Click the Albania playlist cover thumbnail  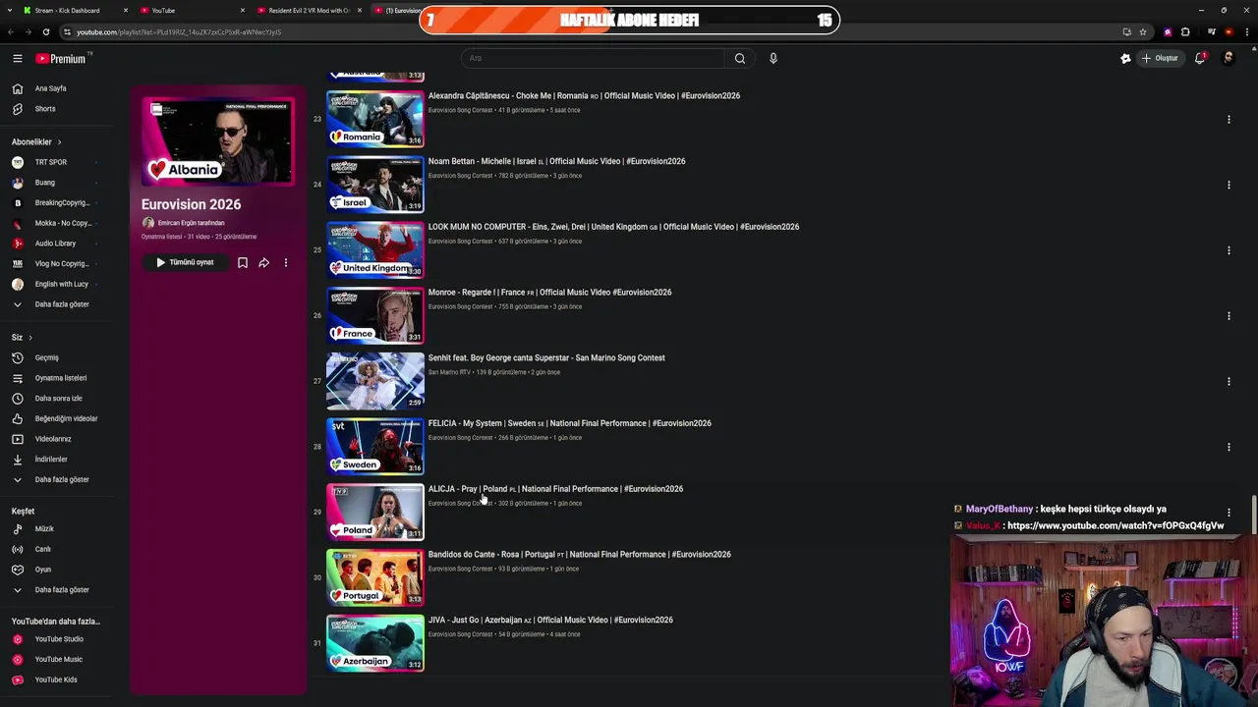click(x=217, y=141)
